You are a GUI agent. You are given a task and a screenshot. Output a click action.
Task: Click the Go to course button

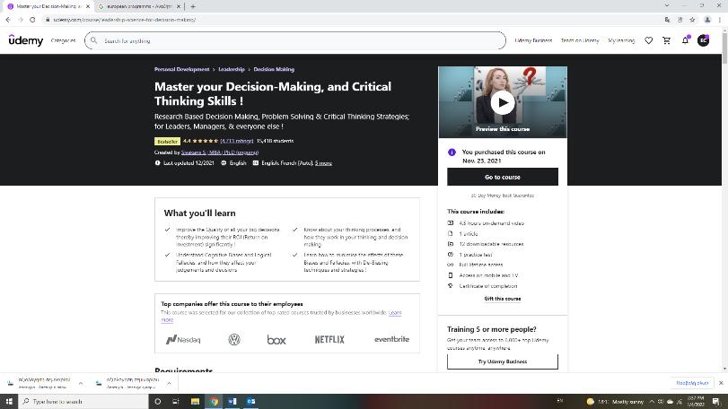point(503,177)
